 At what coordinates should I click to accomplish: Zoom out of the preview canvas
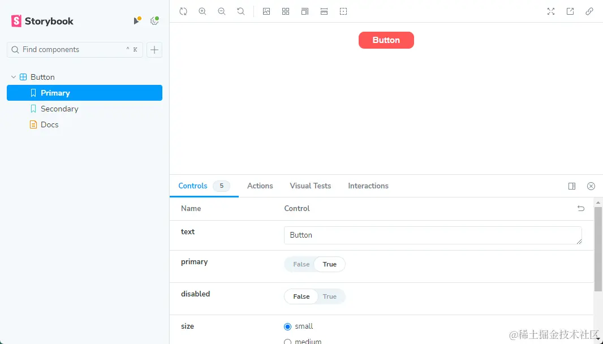(x=222, y=11)
